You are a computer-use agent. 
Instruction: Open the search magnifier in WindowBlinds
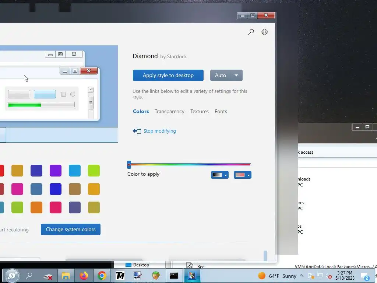point(251,32)
